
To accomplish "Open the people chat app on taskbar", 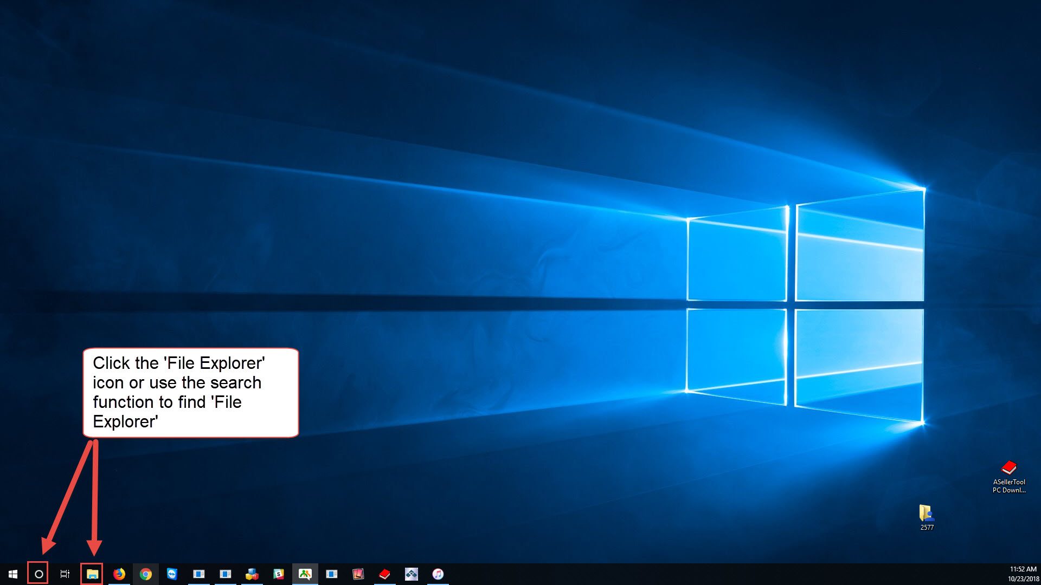I will [305, 574].
